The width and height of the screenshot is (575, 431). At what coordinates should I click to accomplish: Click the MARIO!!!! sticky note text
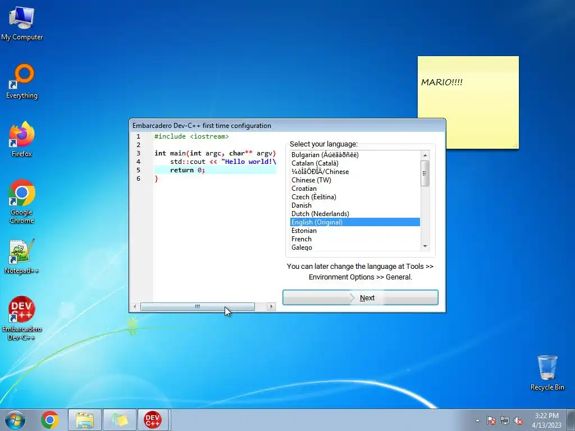tap(442, 82)
